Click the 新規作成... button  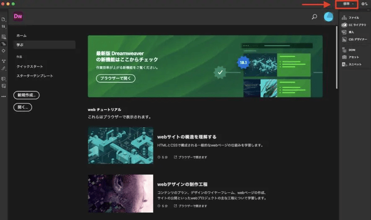26,95
